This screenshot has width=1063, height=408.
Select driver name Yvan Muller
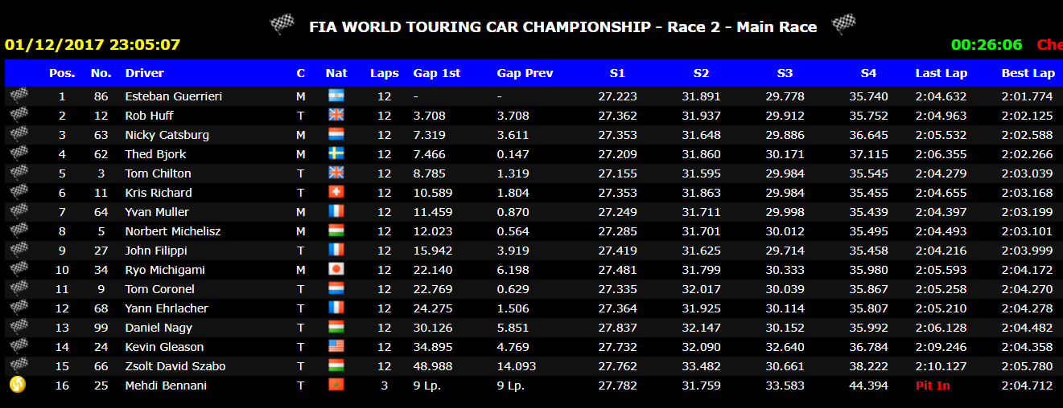pyautogui.click(x=157, y=212)
